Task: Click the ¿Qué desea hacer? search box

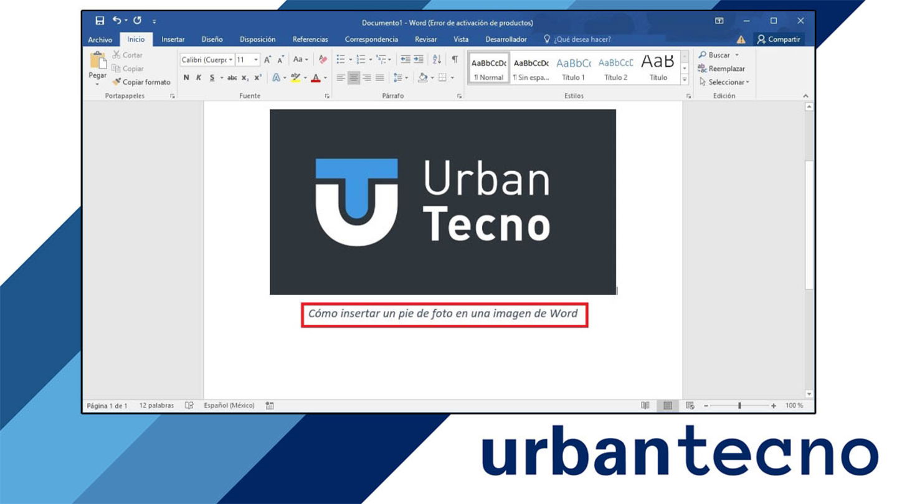Action: (x=577, y=40)
